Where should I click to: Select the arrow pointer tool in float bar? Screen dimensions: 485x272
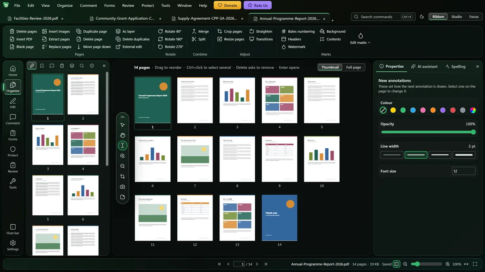[122, 125]
